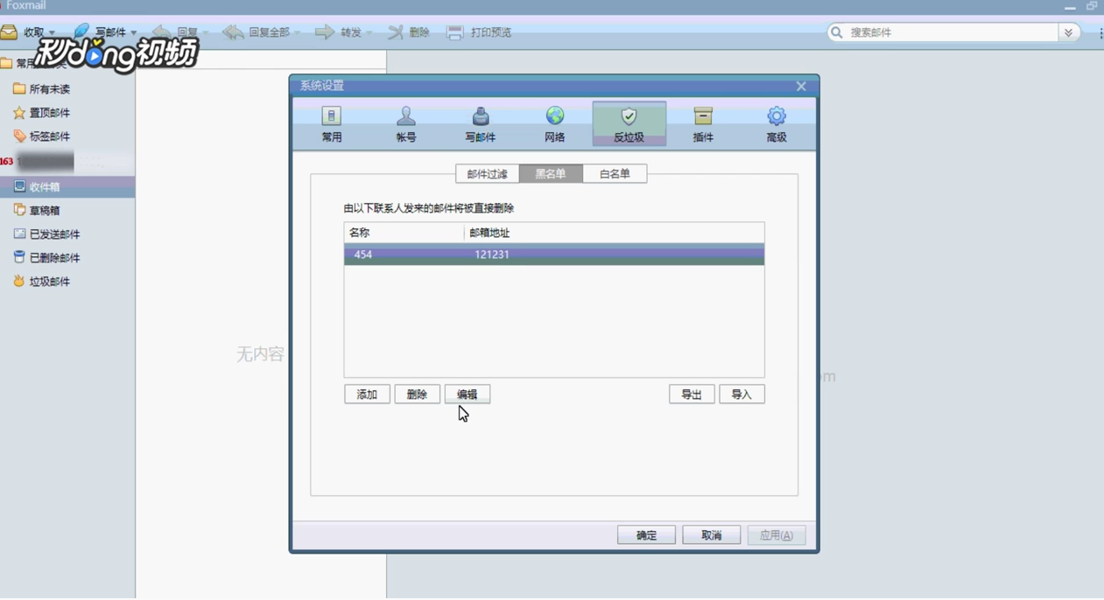Switch to the 邮件过滤 tab
1104x600 pixels.
(487, 173)
